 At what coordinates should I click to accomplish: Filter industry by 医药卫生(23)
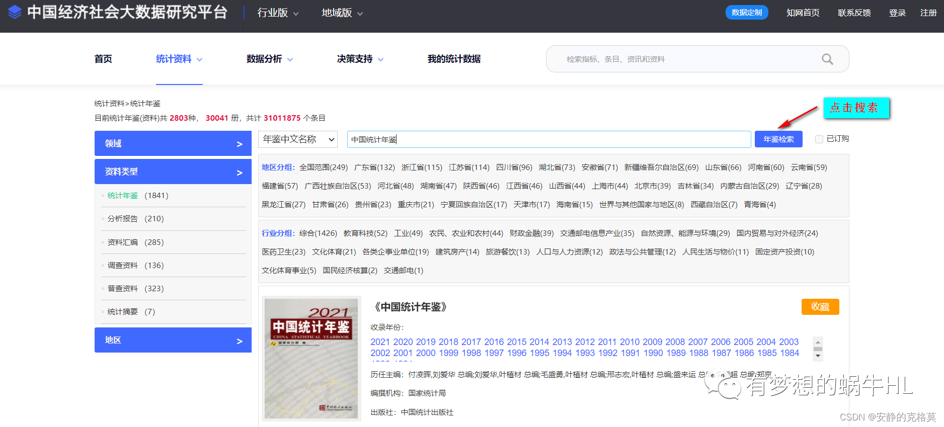(284, 252)
